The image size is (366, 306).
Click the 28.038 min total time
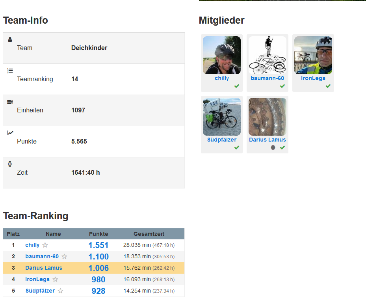[149, 245]
